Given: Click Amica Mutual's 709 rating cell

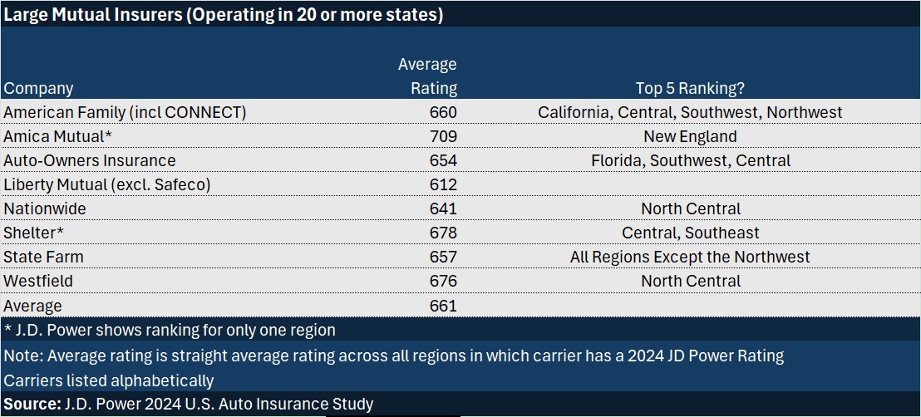Looking at the screenshot, I should pos(443,136).
